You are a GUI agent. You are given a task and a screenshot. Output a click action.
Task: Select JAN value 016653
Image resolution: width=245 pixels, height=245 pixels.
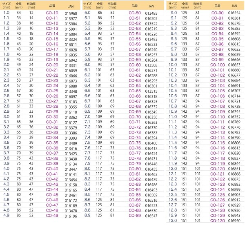[234, 65]
